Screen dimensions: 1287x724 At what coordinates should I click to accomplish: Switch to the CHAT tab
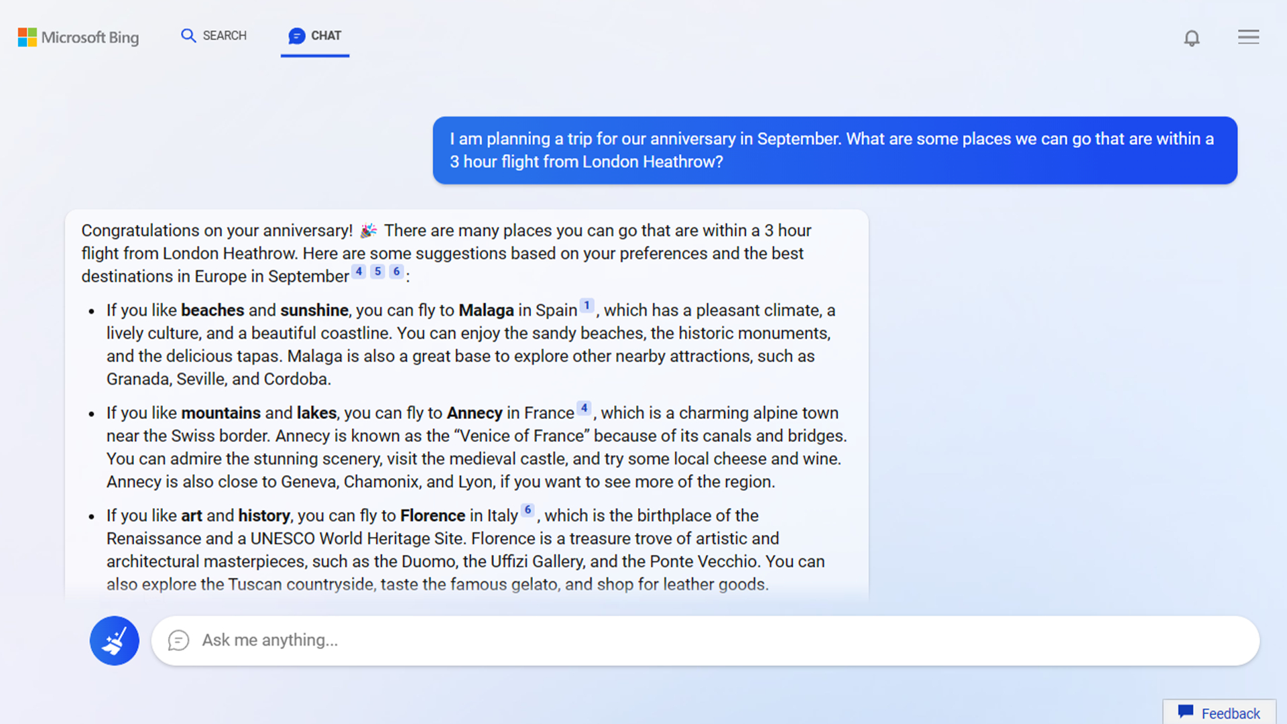point(314,36)
